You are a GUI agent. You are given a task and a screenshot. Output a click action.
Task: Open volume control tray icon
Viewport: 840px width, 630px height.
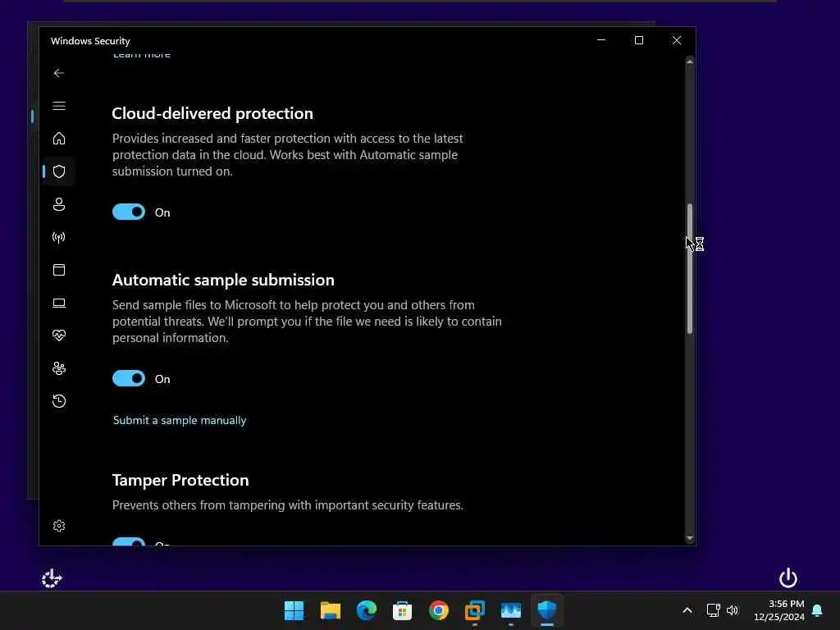tap(733, 610)
